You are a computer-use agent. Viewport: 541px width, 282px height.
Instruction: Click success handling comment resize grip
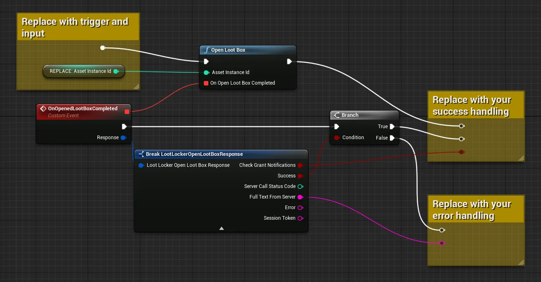pos(521,158)
